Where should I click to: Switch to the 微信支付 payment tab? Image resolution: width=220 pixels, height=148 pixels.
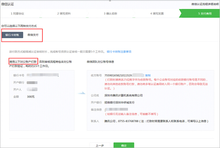(33, 35)
